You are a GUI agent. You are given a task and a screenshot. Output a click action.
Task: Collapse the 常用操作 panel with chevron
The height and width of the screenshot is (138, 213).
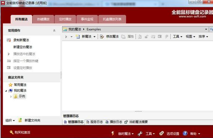(x=54, y=31)
